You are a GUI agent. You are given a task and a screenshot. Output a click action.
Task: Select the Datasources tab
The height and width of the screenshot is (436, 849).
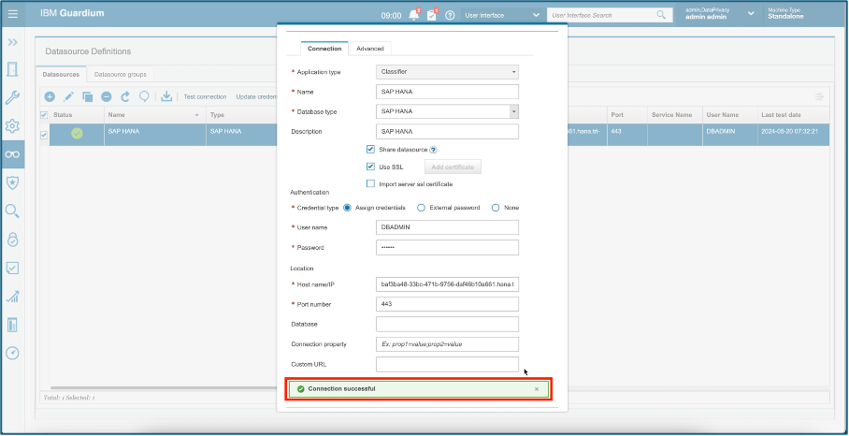point(61,74)
